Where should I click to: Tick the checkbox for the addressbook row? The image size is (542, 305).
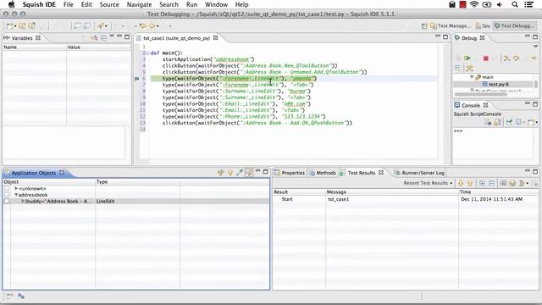pos(7,195)
